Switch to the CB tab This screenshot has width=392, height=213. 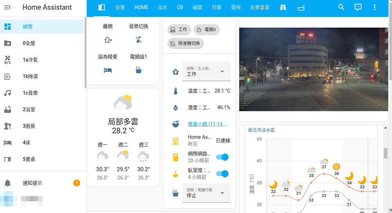point(180,8)
